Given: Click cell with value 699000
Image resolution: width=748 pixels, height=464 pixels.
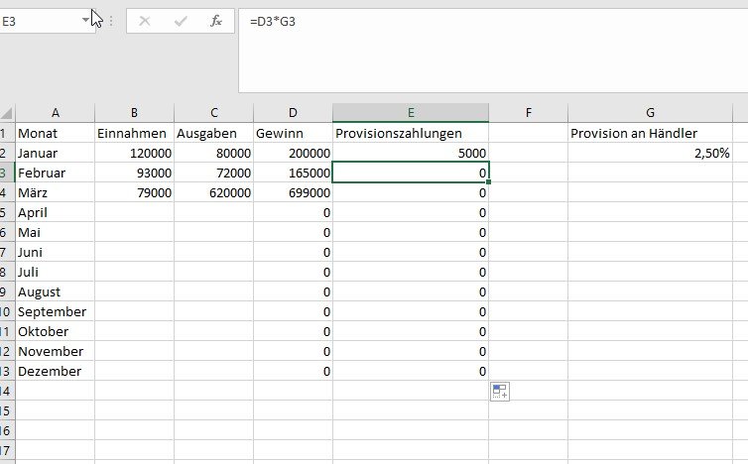Looking at the screenshot, I should pos(293,192).
